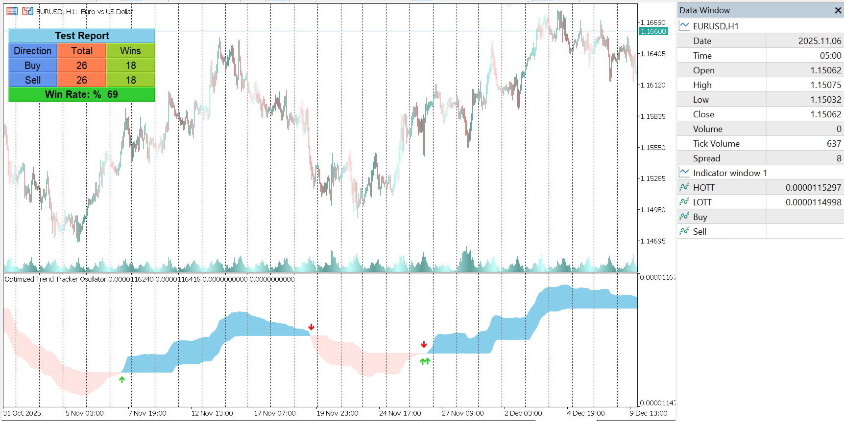Select the Time value 05:00
The width and height of the screenshot is (844, 421).
830,56
